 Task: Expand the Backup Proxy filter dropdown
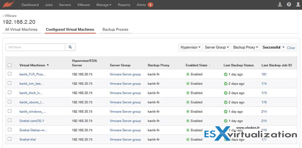245,47
